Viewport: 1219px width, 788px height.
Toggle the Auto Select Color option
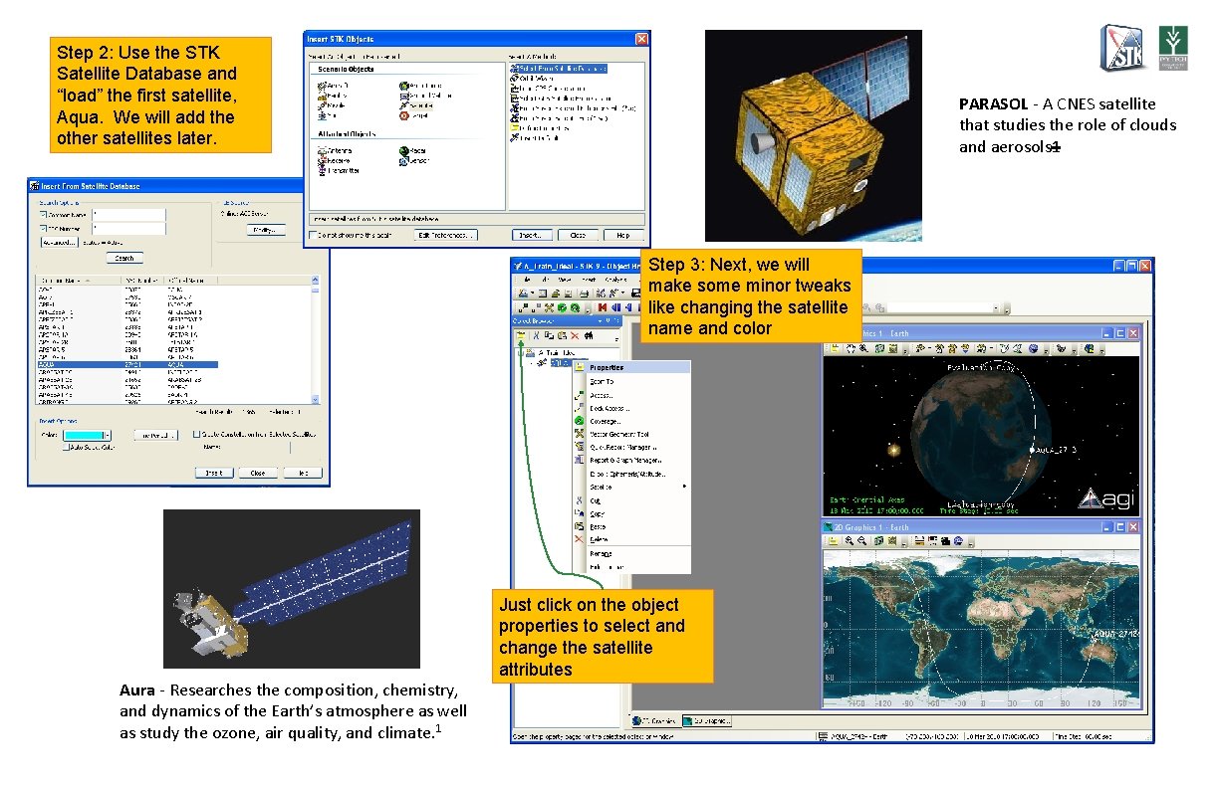point(66,447)
